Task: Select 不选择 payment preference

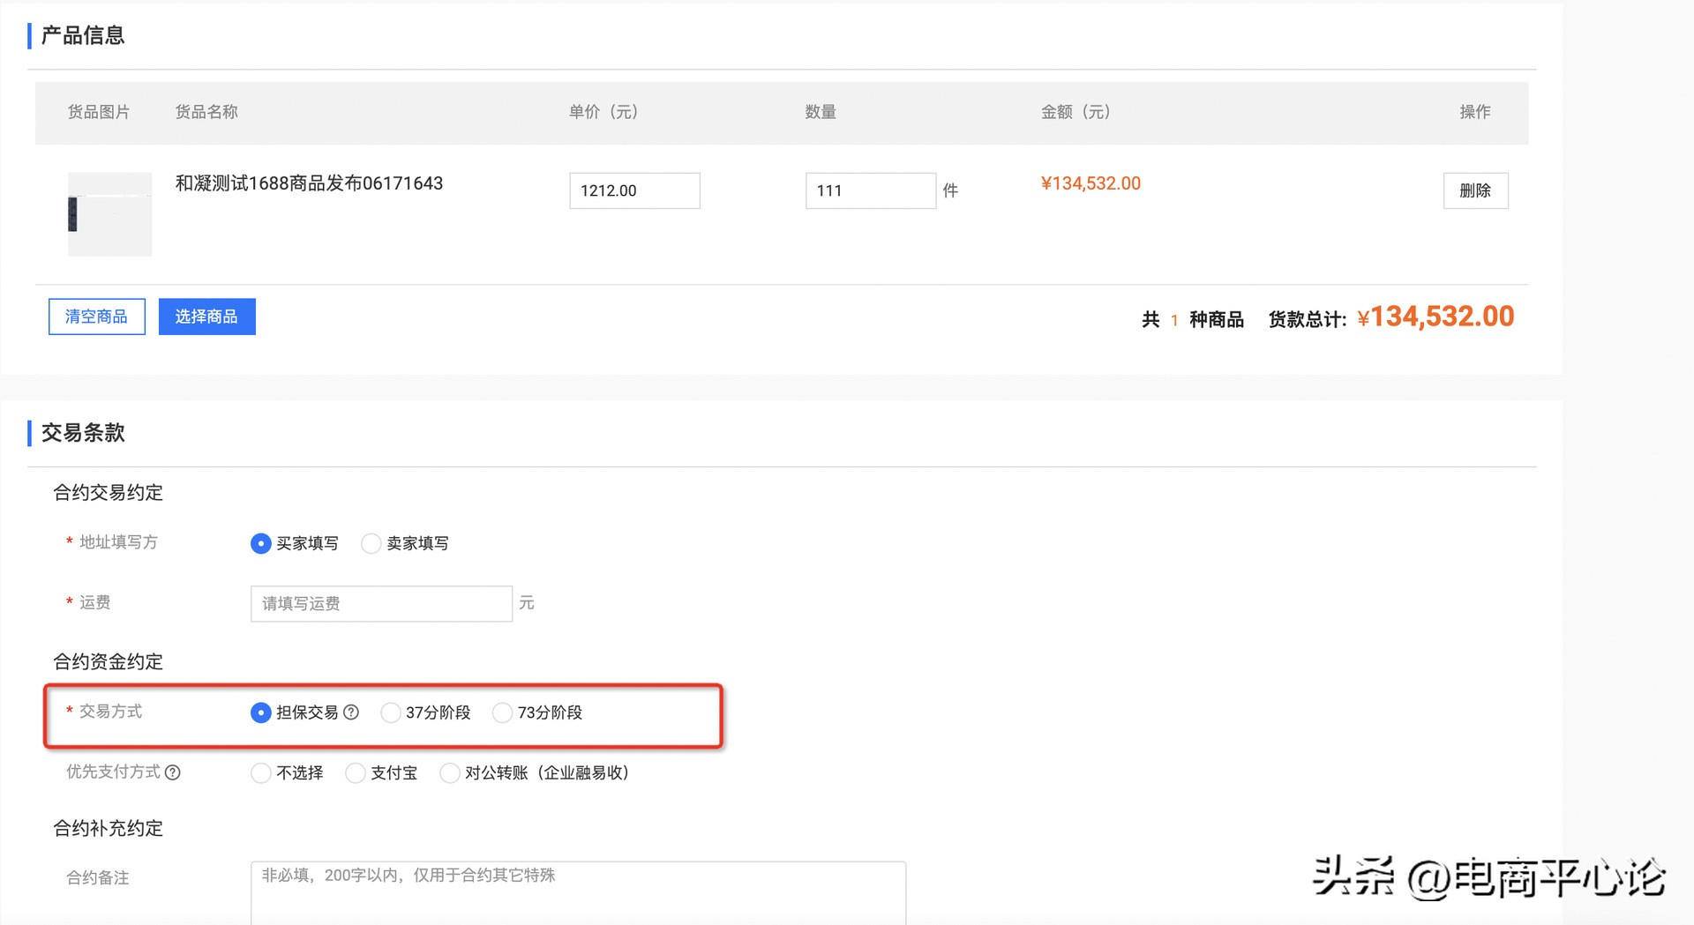Action: point(260,773)
